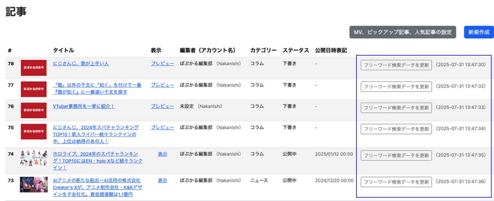494x201 pixels.
Task: Open thumbnail image of article 73
Action: click(34, 184)
